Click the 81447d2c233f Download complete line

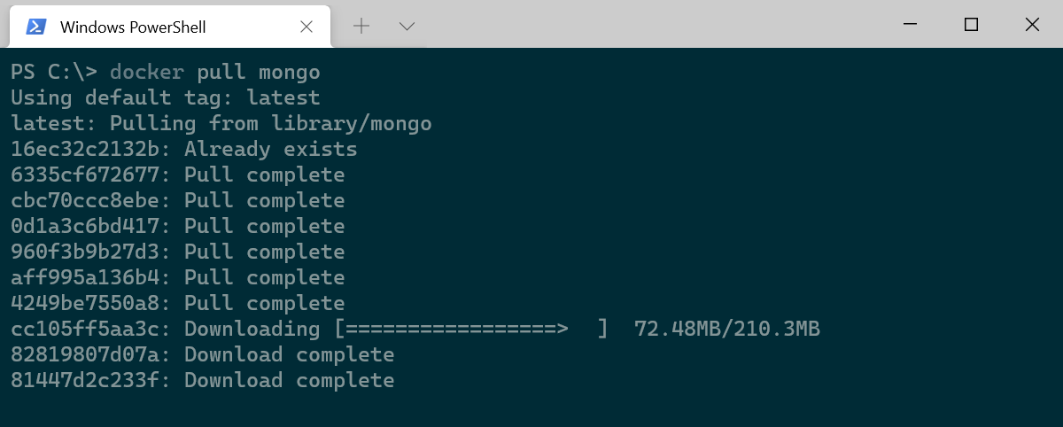pyautogui.click(x=203, y=381)
